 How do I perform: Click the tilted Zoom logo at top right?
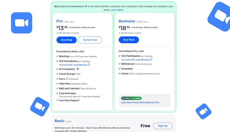[x=219, y=17]
